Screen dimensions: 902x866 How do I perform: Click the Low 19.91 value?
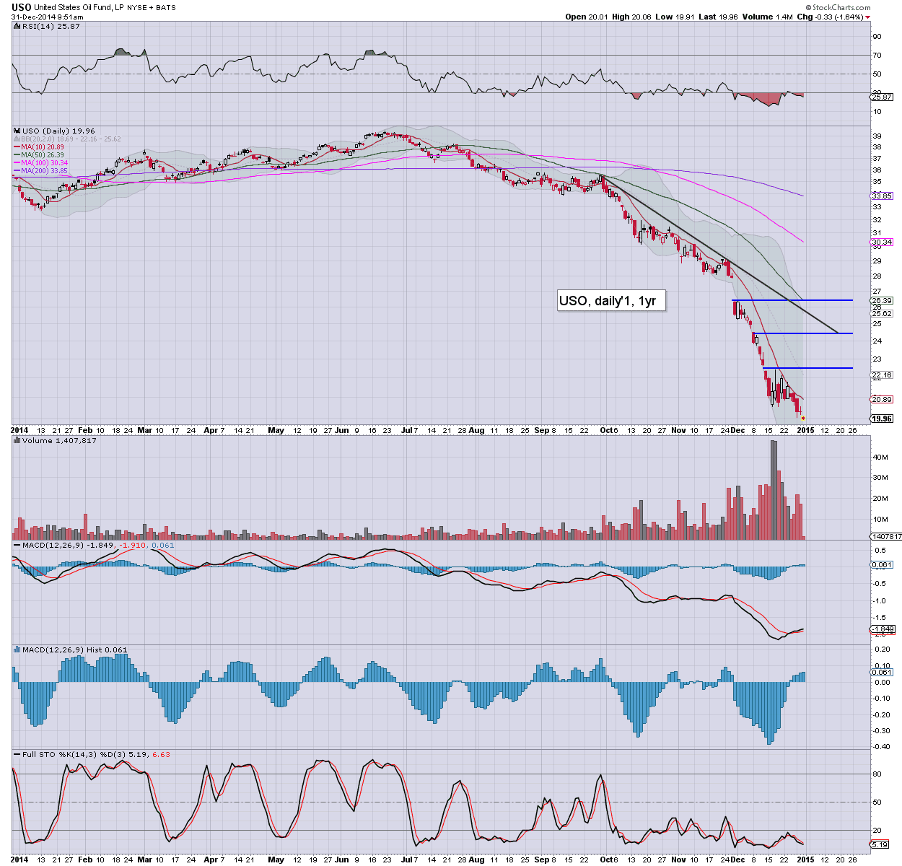coord(674,17)
